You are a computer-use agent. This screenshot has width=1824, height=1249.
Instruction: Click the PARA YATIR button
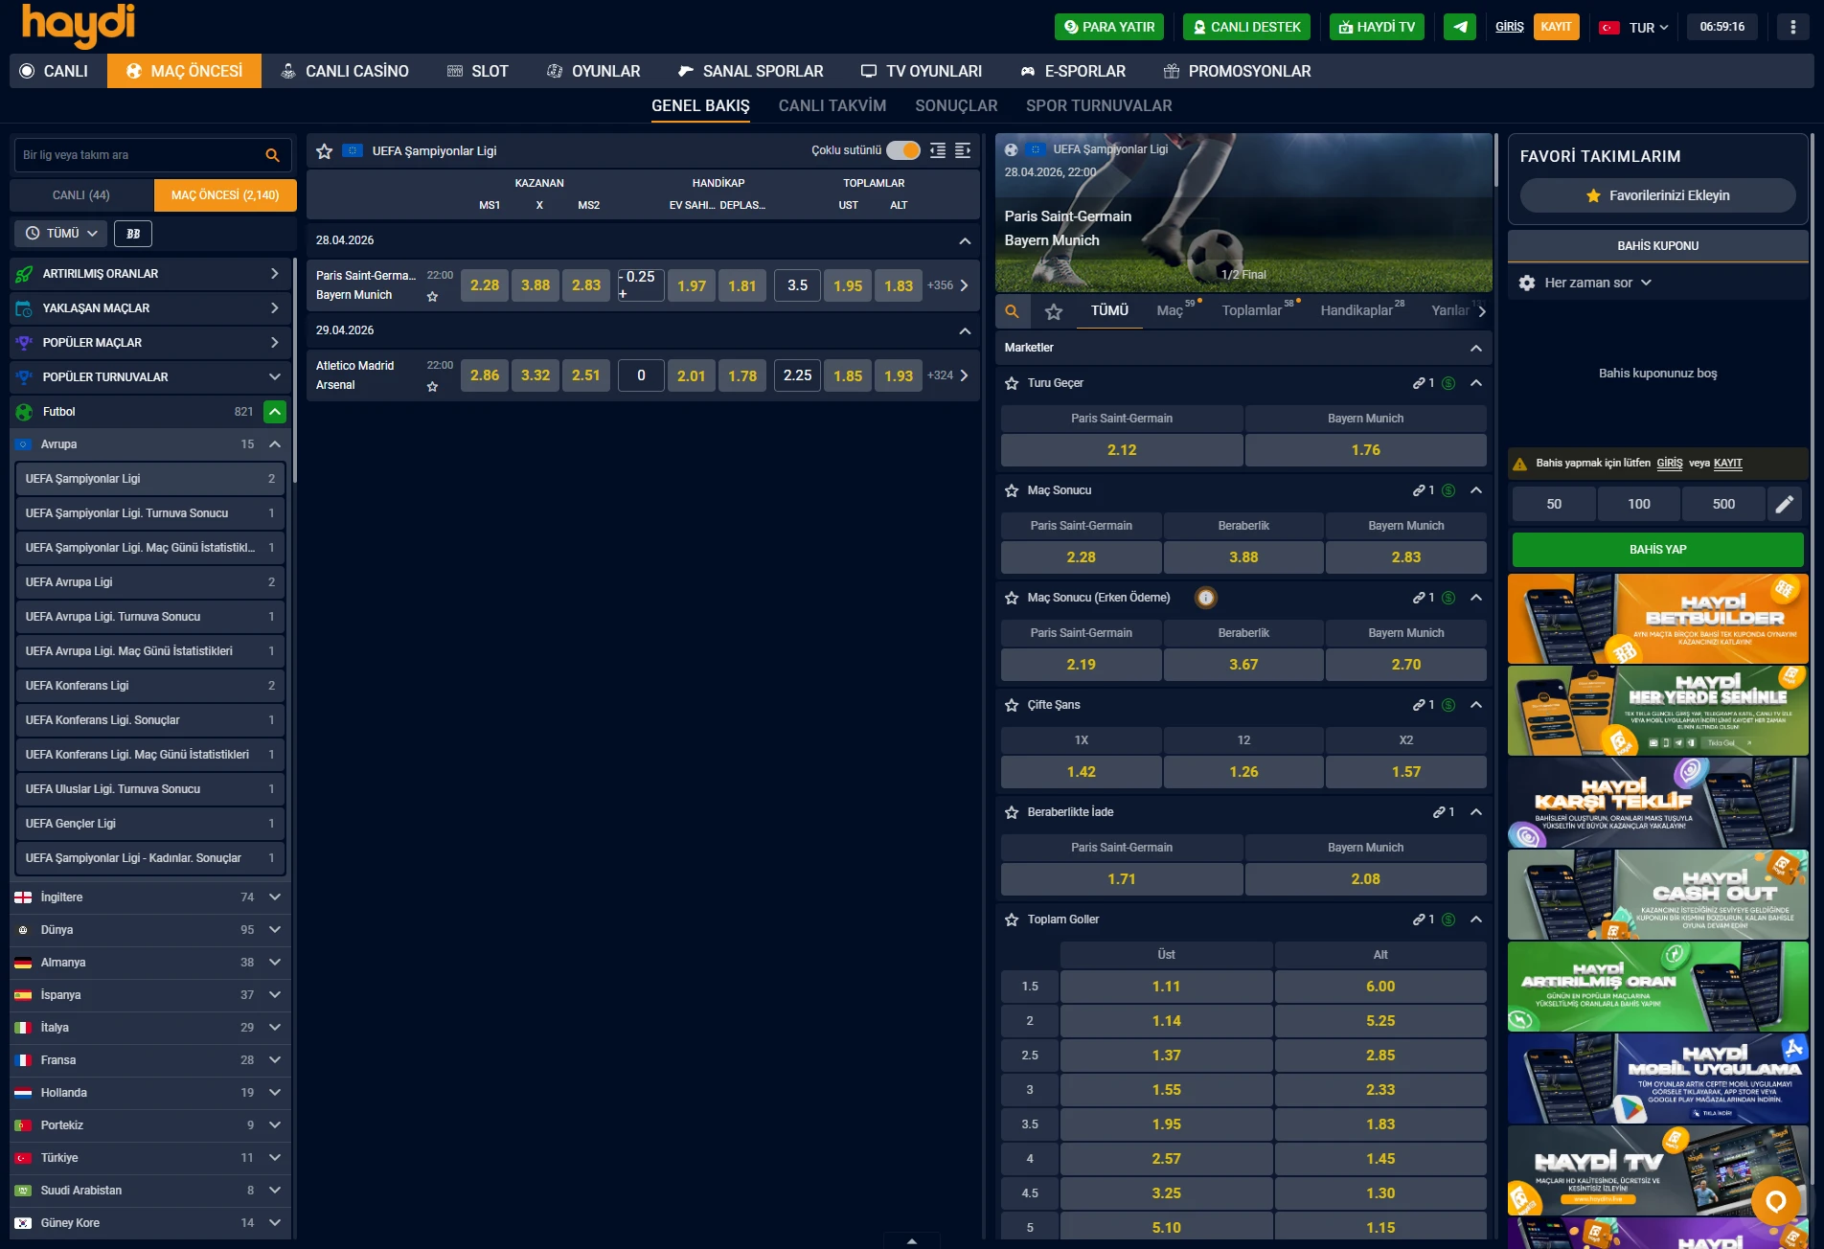click(1109, 27)
